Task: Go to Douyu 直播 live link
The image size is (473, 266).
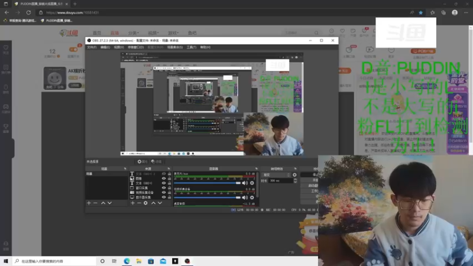Action: point(115,33)
